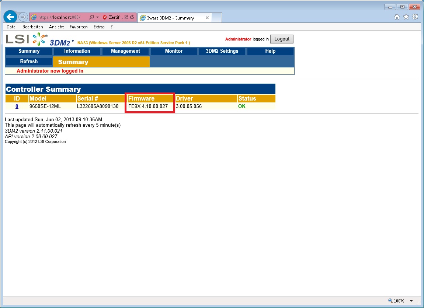Click the green OK status cell
The image size is (424, 308).
tap(242, 106)
